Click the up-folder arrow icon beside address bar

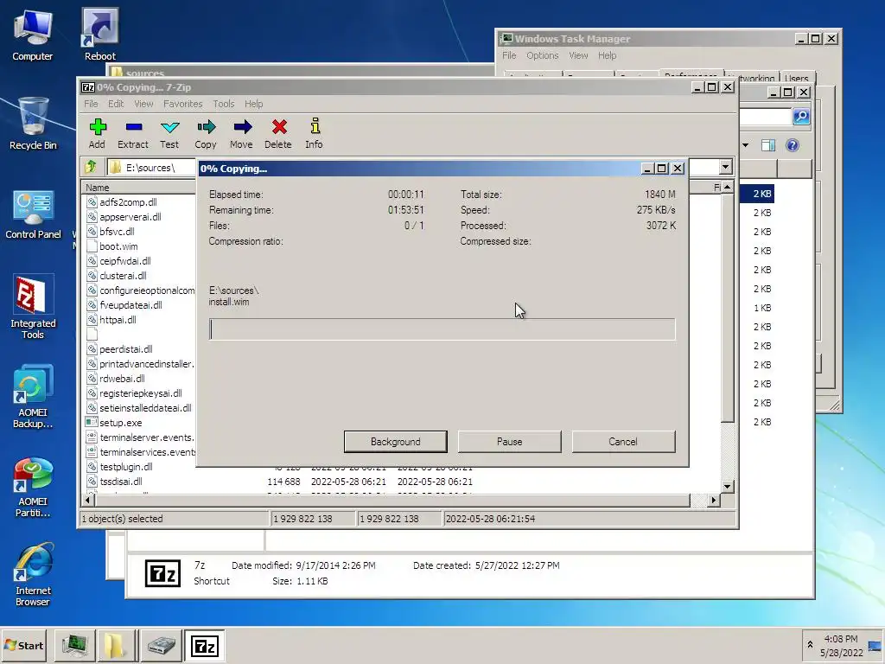(x=91, y=167)
